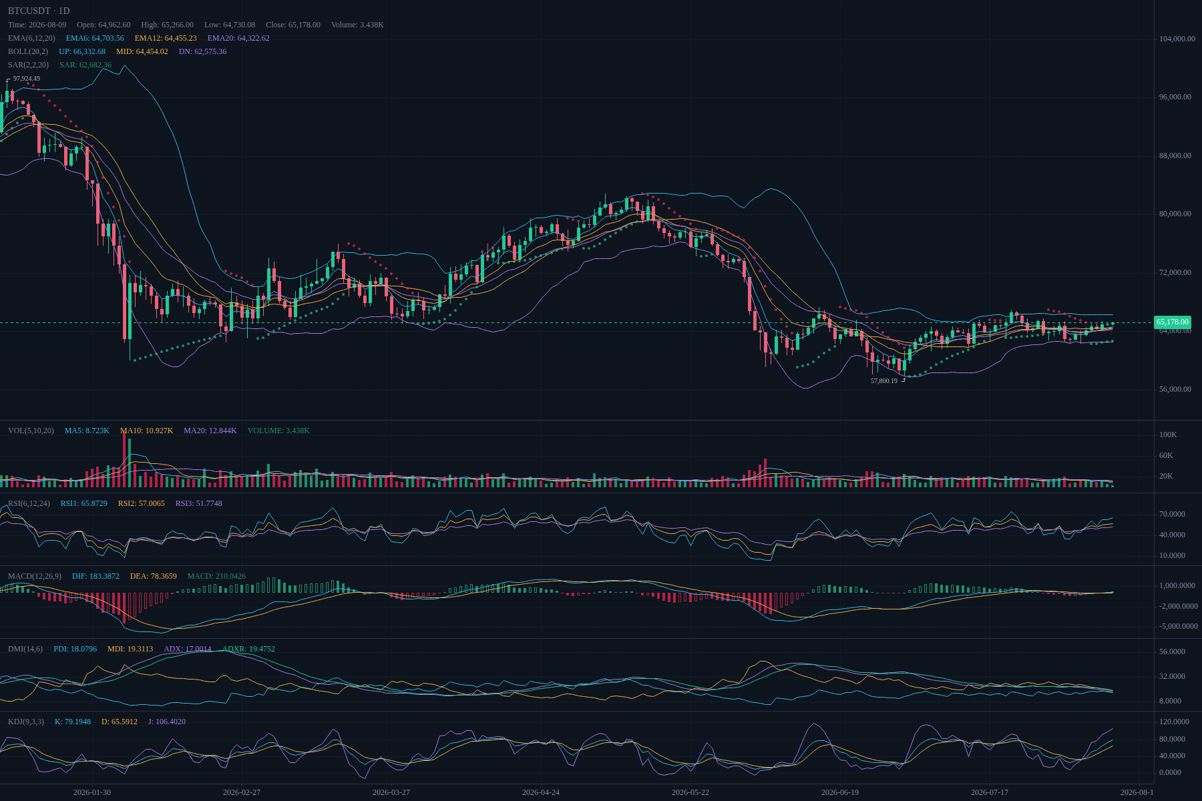Click the ADX: 17.0014 value
The width and height of the screenshot is (1202, 801).
(x=188, y=649)
